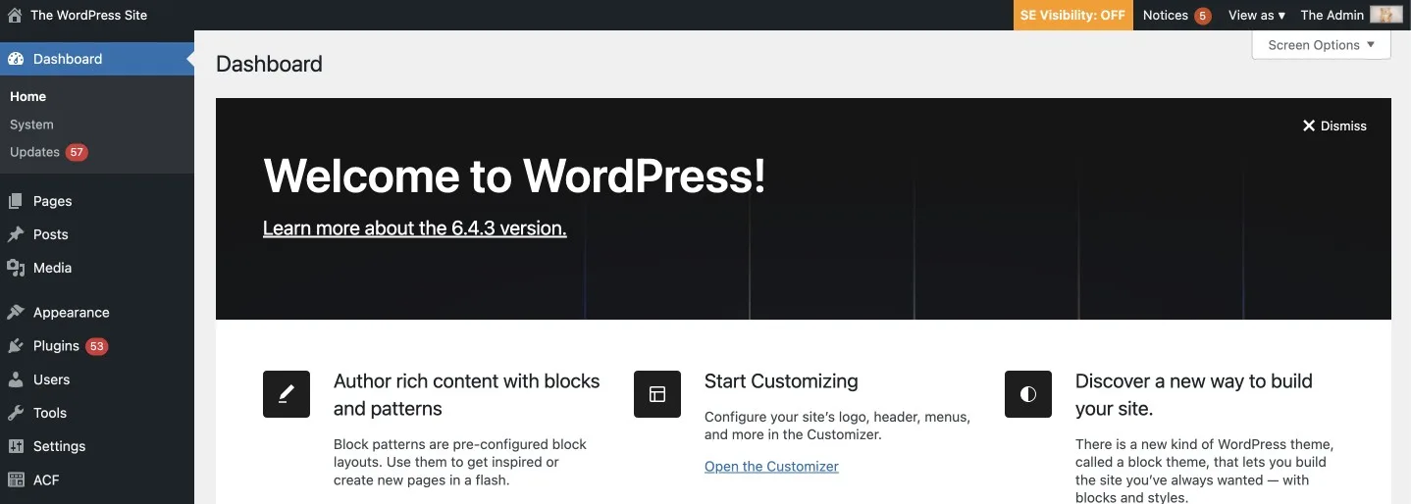Click the X icon of the Dismiss button
The width and height of the screenshot is (1411, 504).
coord(1308,126)
